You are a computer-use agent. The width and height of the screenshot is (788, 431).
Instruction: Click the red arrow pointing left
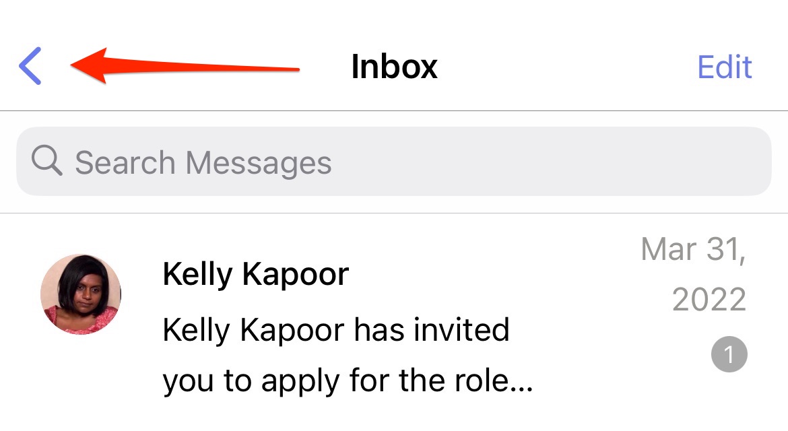coord(185,66)
